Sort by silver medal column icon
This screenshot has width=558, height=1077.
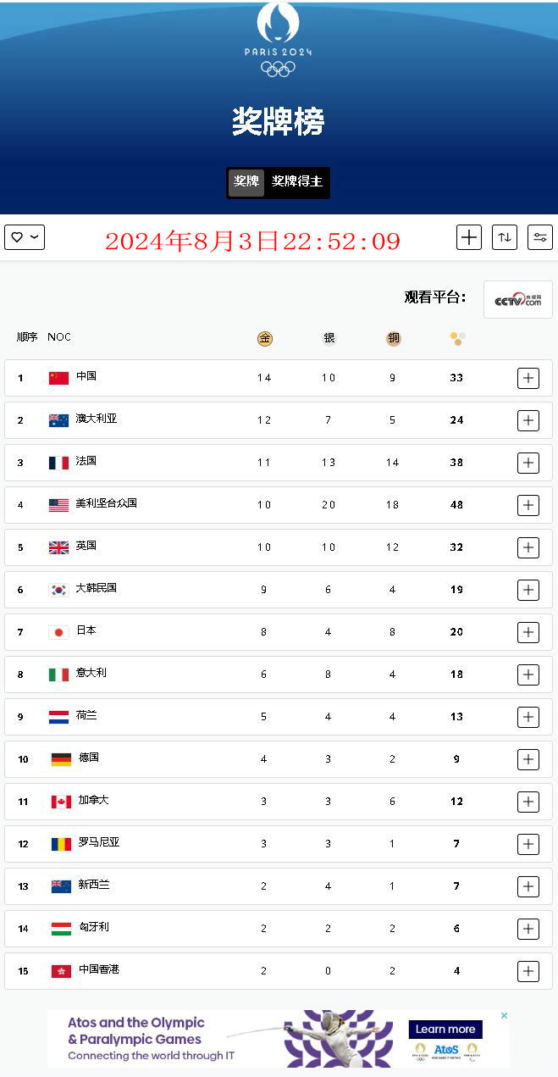(329, 339)
